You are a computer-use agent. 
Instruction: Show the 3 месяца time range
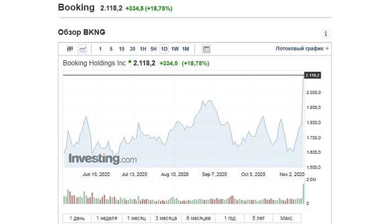pos(166,218)
